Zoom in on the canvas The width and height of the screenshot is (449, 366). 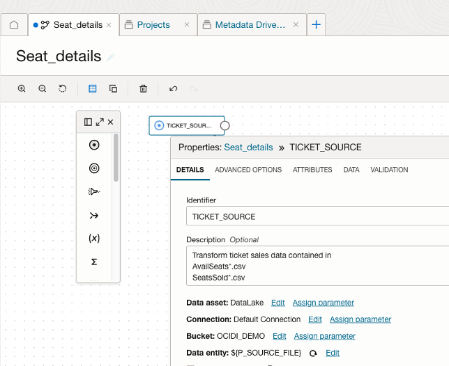(22, 88)
